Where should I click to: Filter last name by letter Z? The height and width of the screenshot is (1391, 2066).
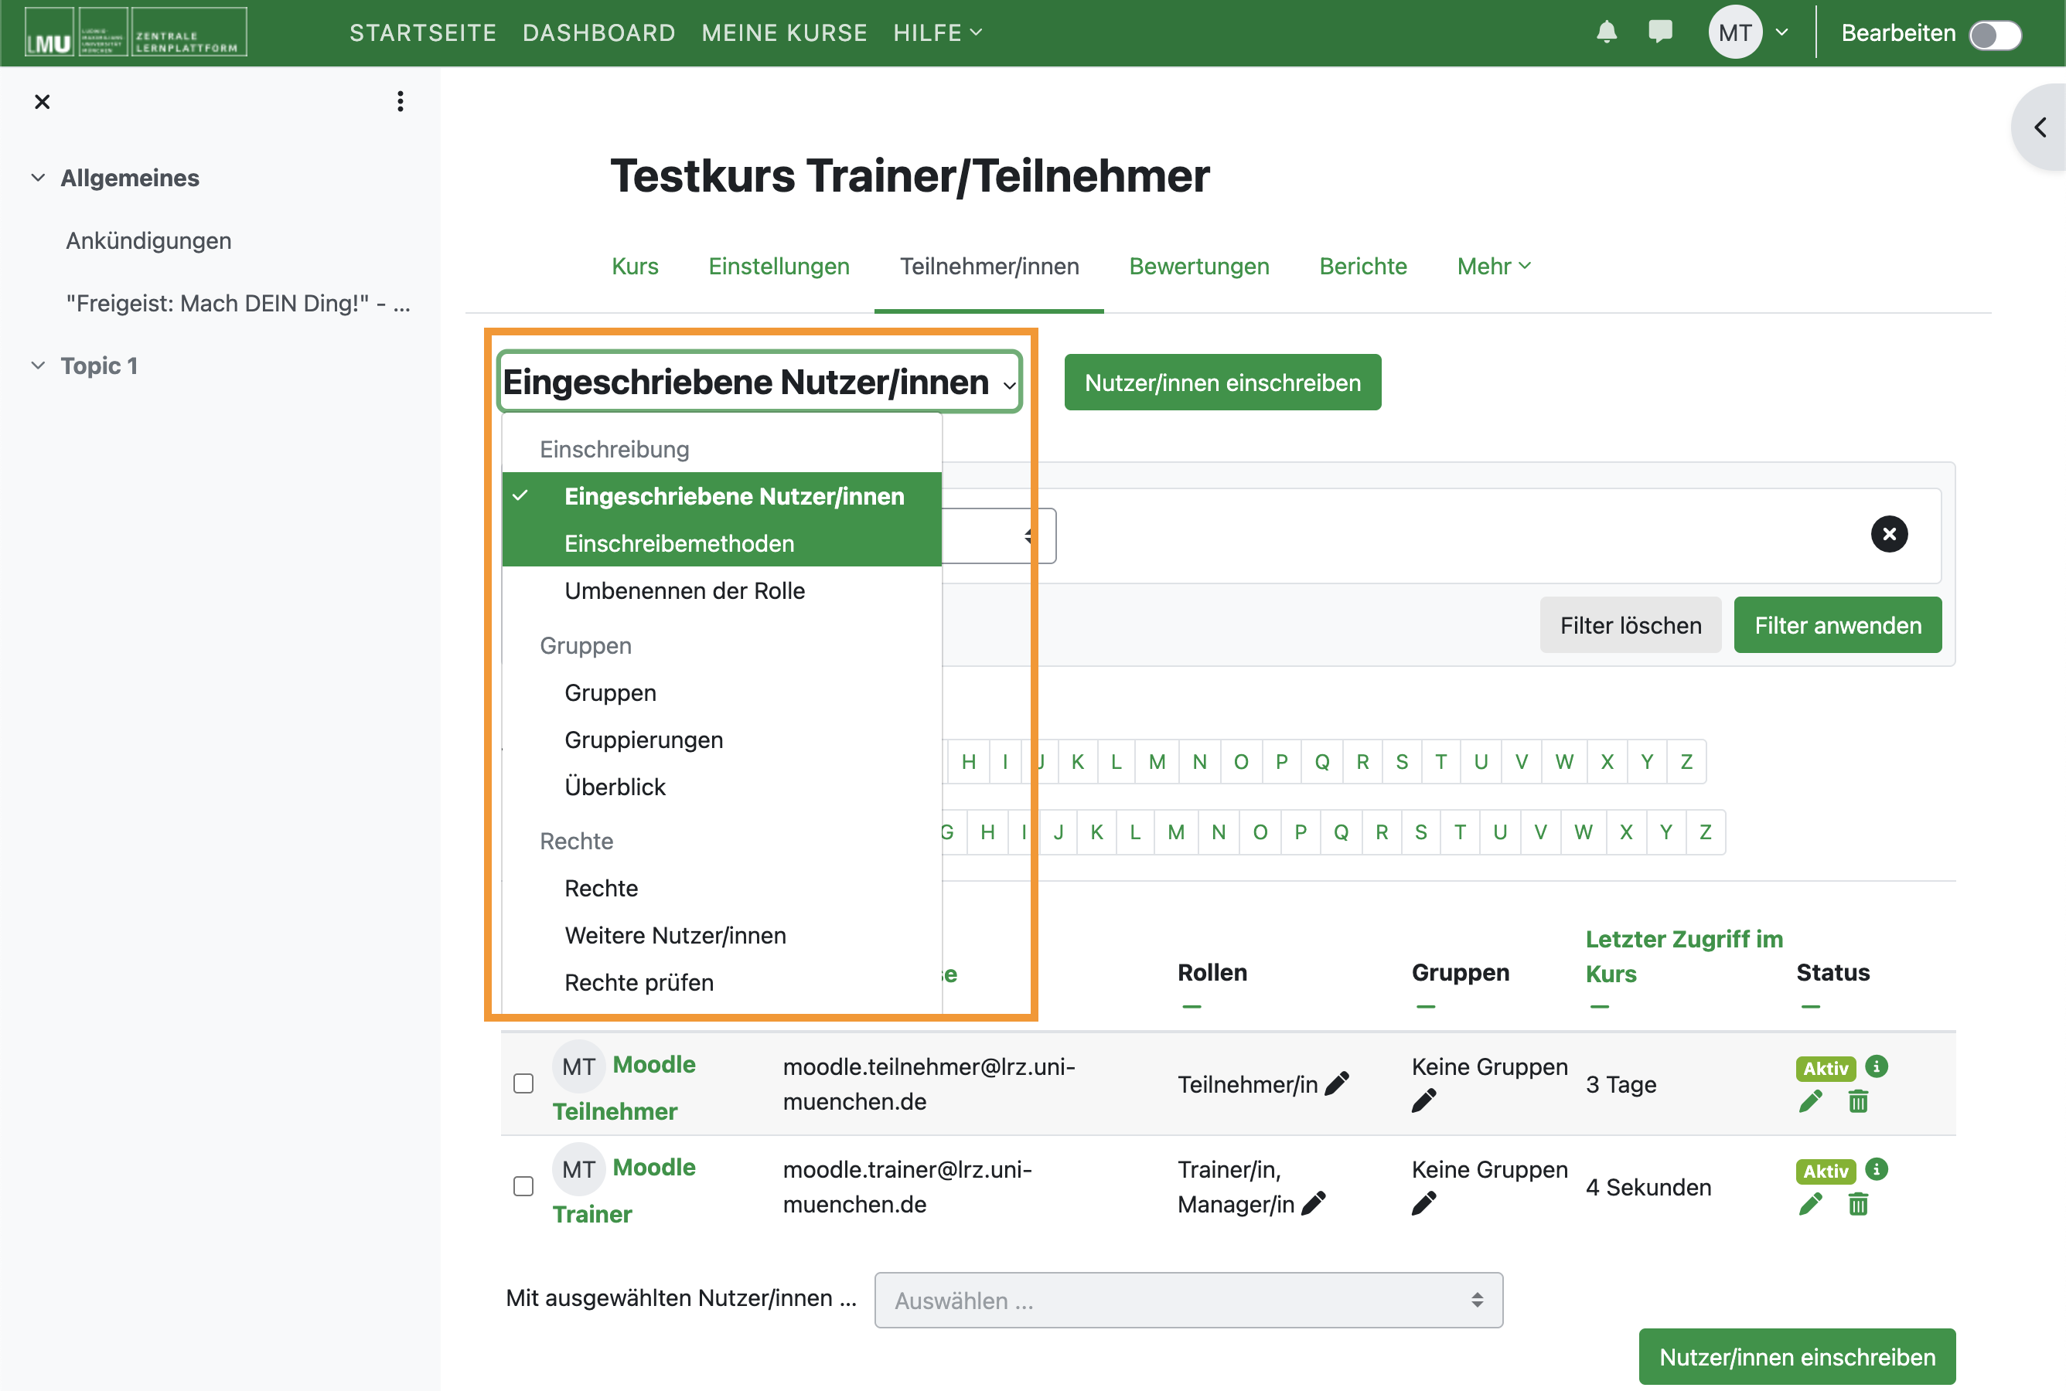(1705, 832)
